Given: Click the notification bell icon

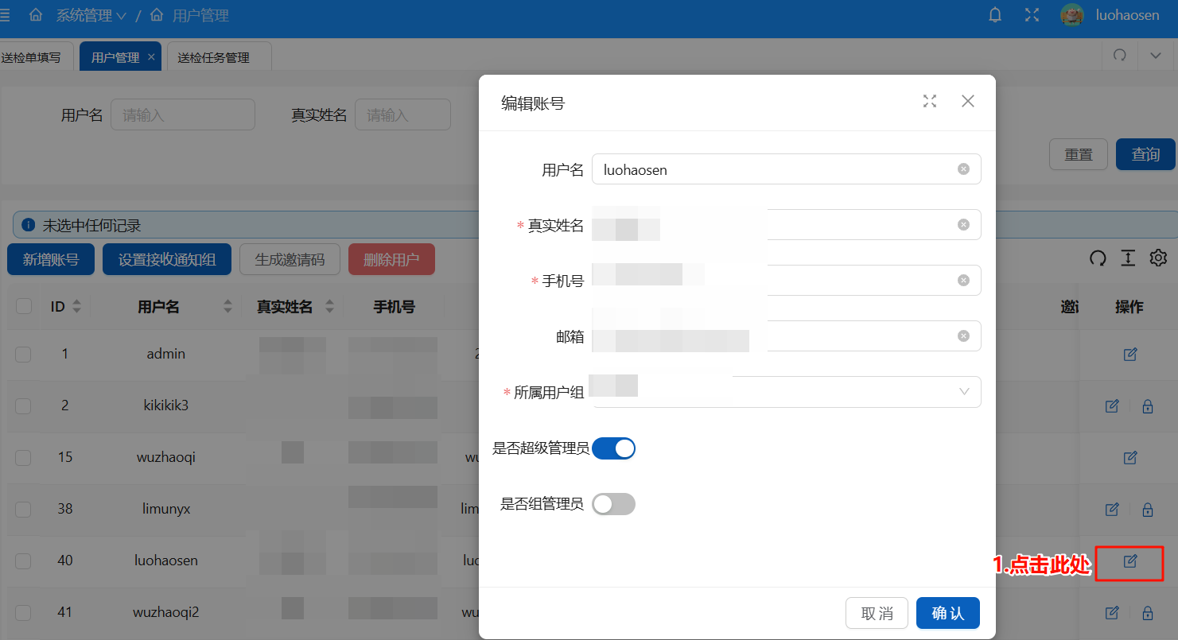Looking at the screenshot, I should pyautogui.click(x=995, y=15).
